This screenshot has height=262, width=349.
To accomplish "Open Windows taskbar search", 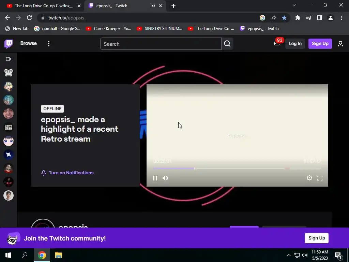I will [x=25, y=255].
